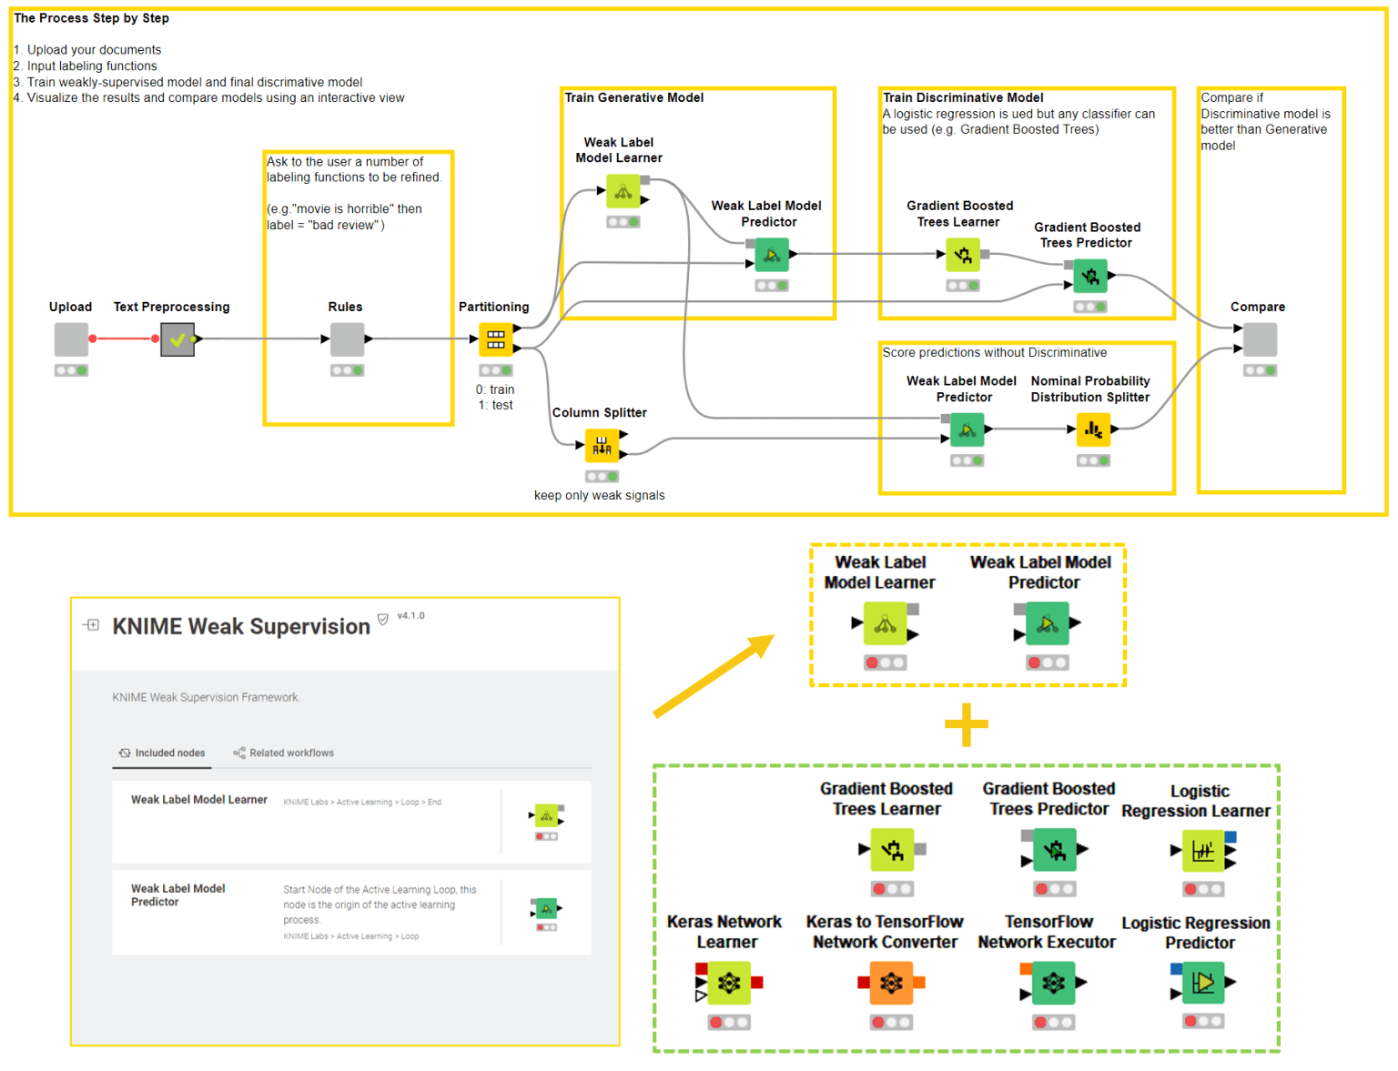The height and width of the screenshot is (1071, 1398).
Task: Select Gradient Boosted Trees Learner in Train Discriminative Model box
Action: 963,255
